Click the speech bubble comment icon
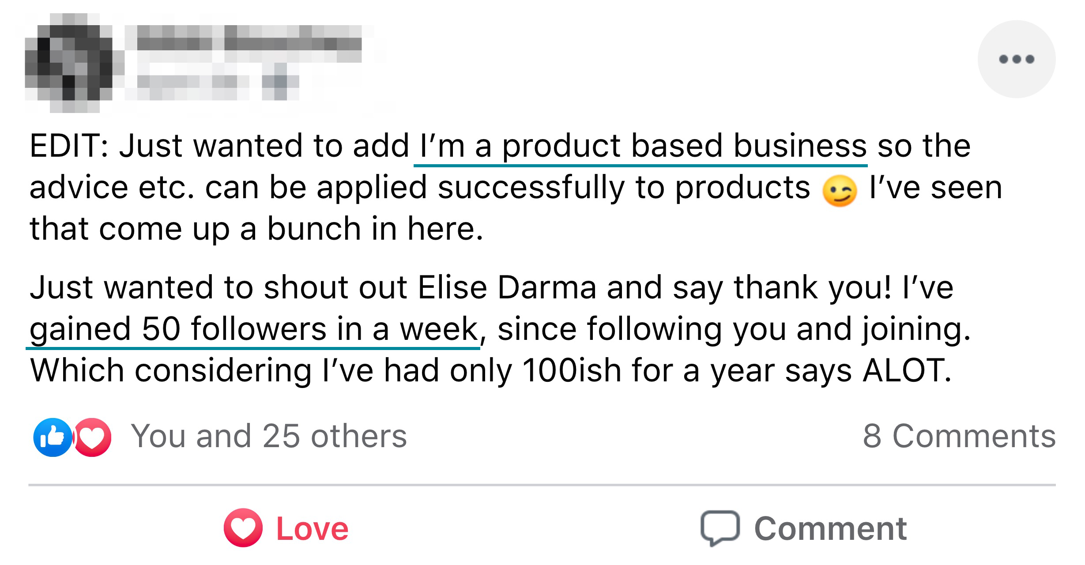 (720, 528)
